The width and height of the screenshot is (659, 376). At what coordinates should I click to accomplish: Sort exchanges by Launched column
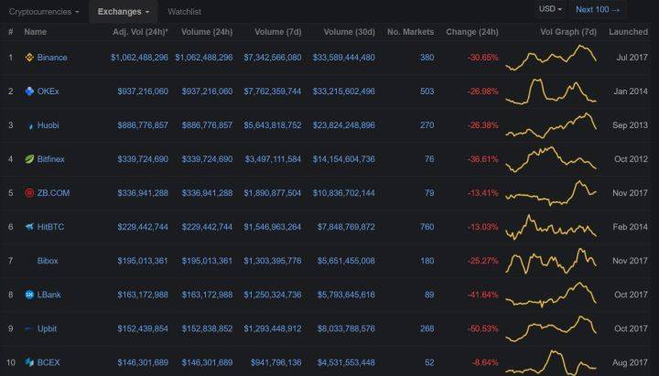pyautogui.click(x=628, y=32)
